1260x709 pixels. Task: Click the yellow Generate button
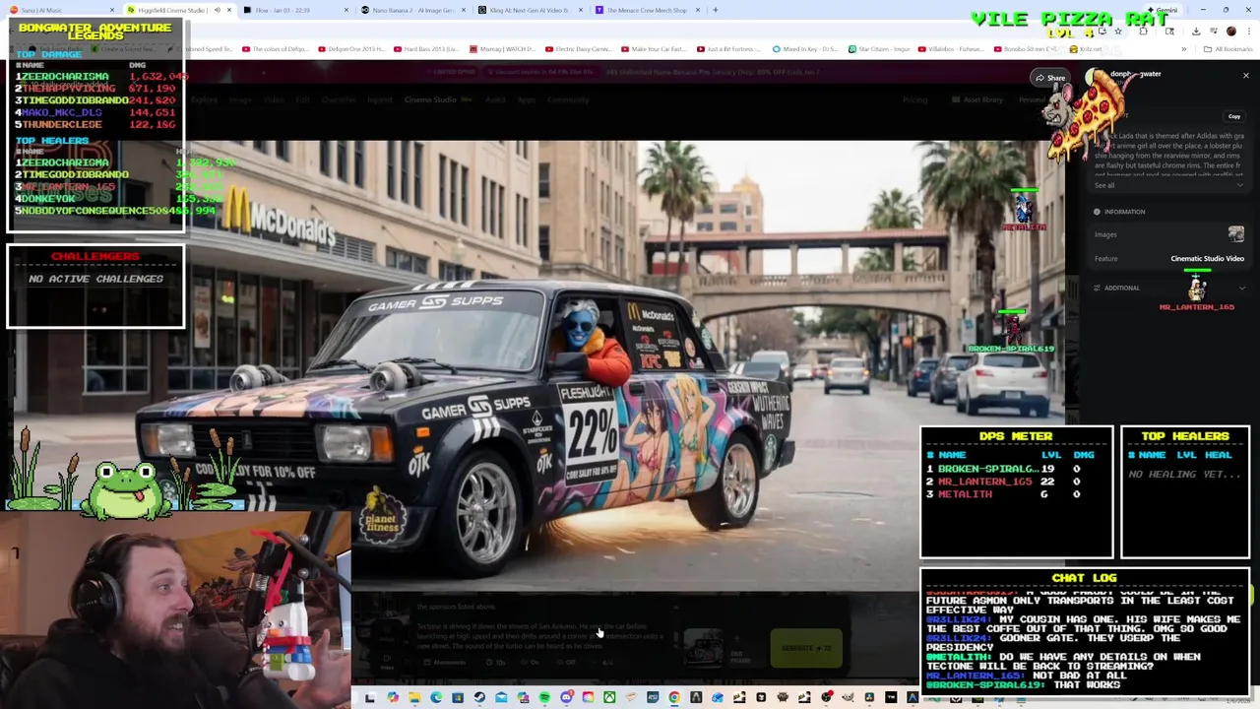806,648
